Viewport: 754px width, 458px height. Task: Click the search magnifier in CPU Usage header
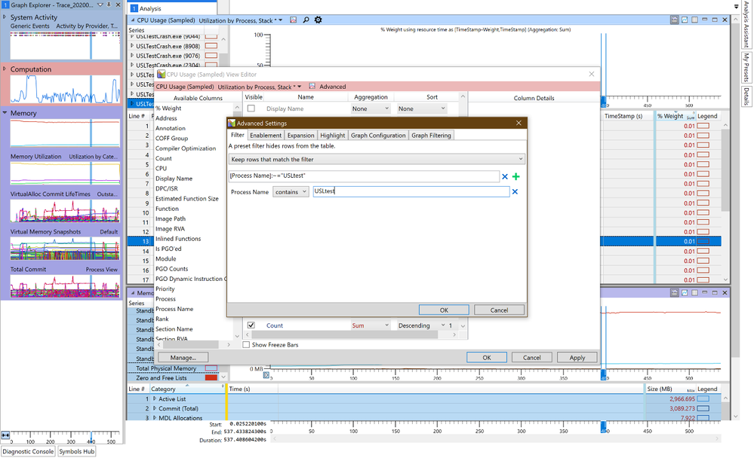[306, 20]
